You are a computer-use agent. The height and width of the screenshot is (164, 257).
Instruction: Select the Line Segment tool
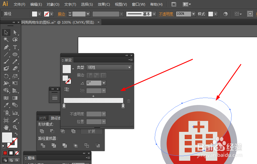(6, 54)
